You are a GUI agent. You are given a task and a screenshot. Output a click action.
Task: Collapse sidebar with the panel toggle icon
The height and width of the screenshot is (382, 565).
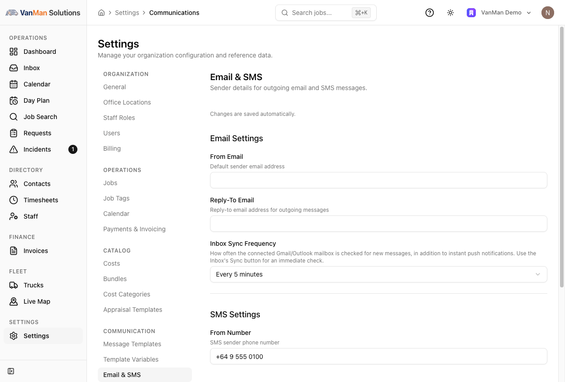click(11, 371)
